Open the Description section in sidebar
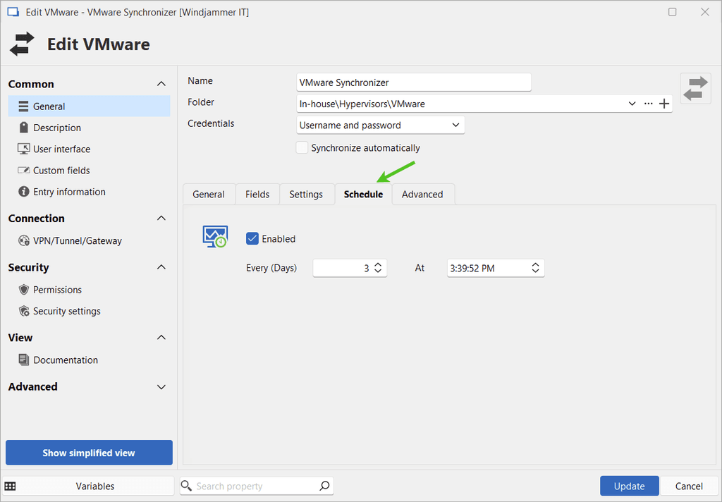The width and height of the screenshot is (722, 502). pyautogui.click(x=57, y=128)
